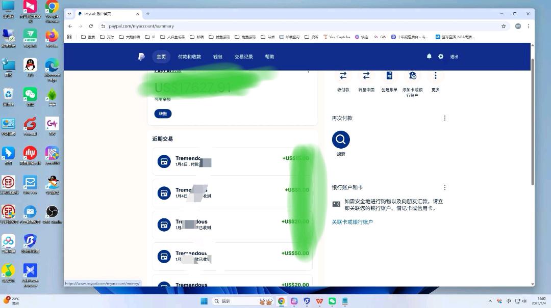Click the 近期交易 heading

coord(162,139)
